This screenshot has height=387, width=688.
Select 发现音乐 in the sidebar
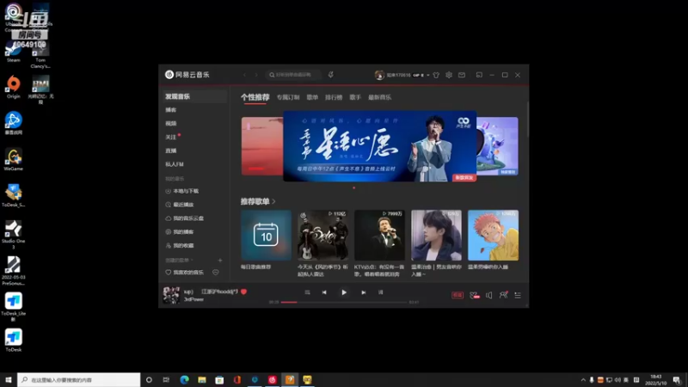[193, 96]
